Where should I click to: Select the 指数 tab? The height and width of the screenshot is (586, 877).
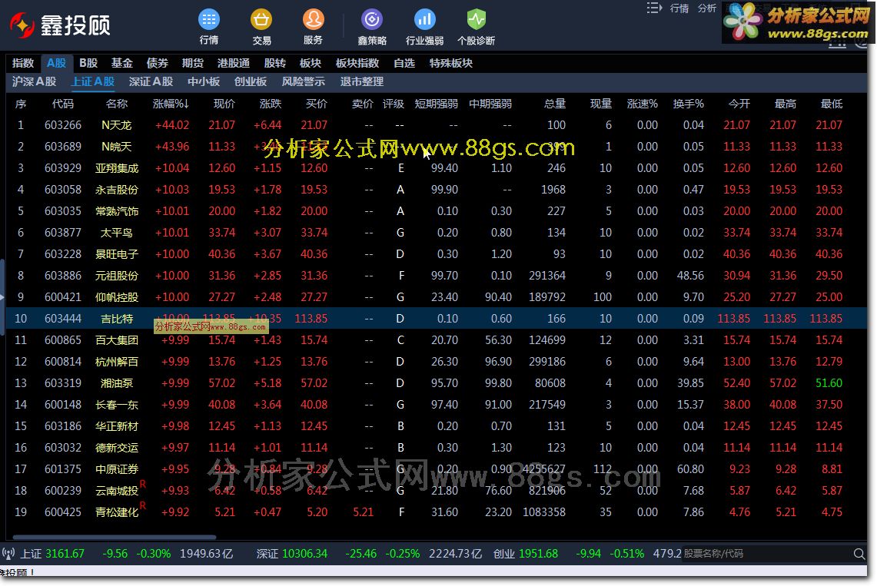[x=23, y=63]
